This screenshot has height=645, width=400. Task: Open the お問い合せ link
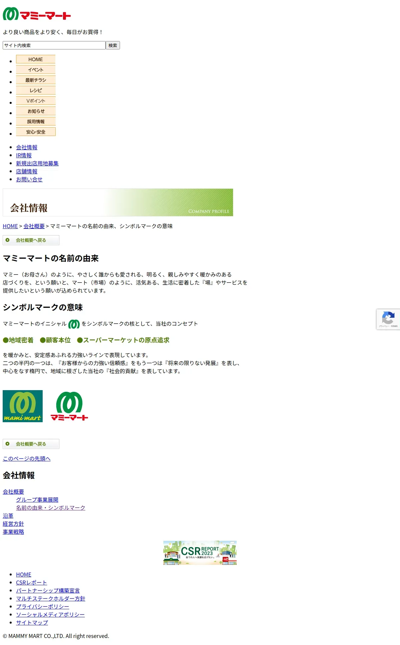click(x=29, y=179)
